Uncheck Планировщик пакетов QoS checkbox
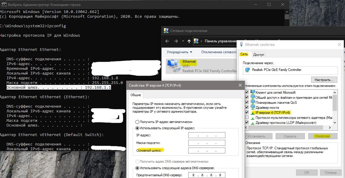This screenshot has height=178, width=345. click(x=247, y=102)
